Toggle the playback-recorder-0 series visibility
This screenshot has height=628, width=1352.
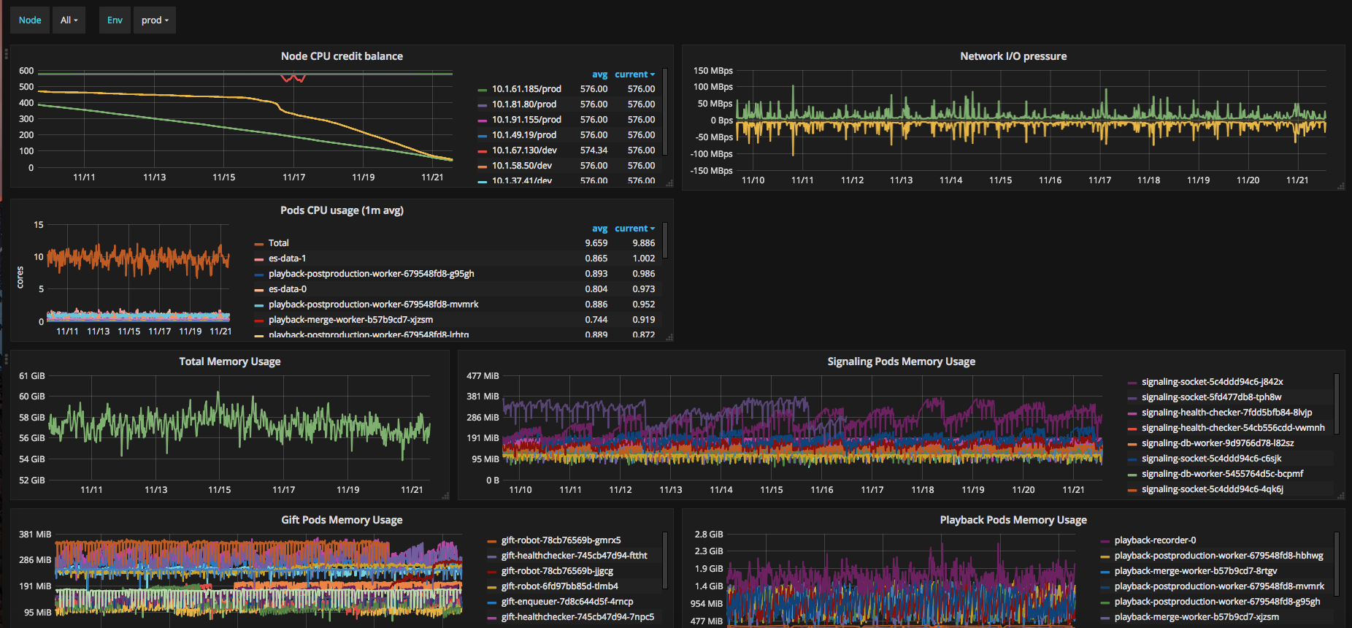coord(1155,540)
